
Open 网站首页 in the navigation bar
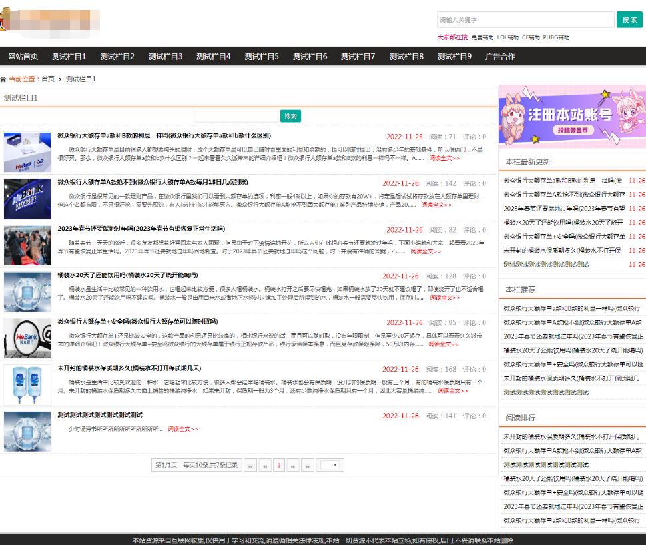click(x=23, y=57)
